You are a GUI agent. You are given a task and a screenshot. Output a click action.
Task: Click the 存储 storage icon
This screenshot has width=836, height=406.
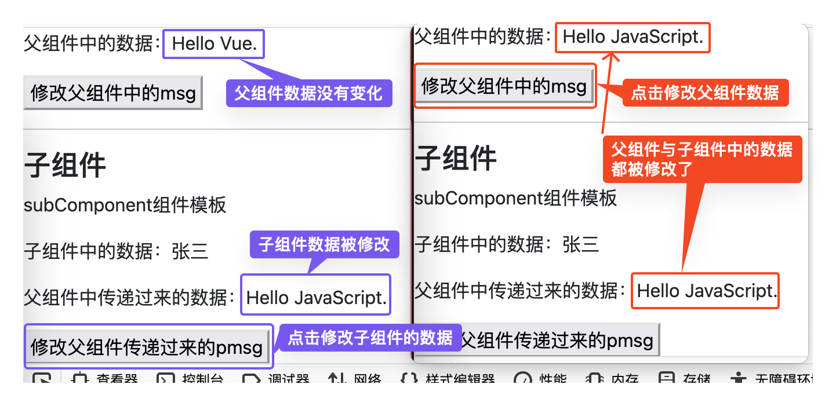coord(667,379)
